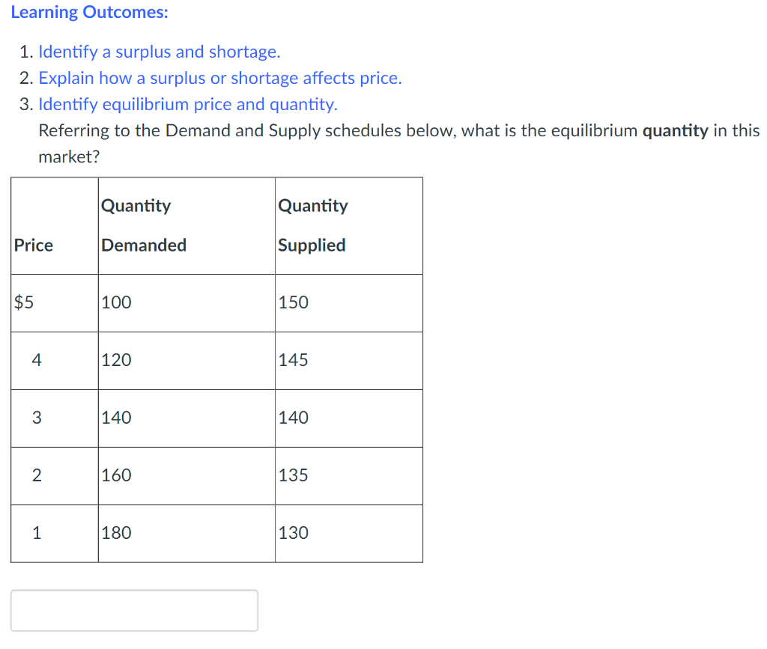Open the 'Identify equilibrium price and quantity' link
Screen dimensions: 767x649
(x=187, y=104)
